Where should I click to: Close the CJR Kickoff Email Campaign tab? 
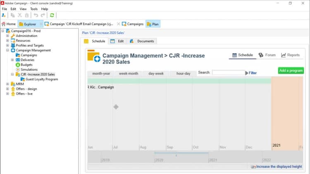click(119, 24)
